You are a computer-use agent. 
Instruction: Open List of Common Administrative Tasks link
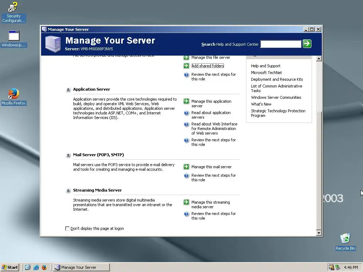click(277, 88)
